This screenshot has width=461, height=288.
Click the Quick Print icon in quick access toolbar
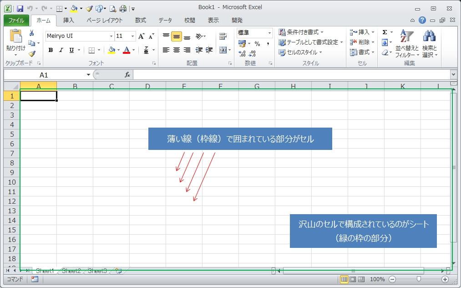click(x=123, y=9)
